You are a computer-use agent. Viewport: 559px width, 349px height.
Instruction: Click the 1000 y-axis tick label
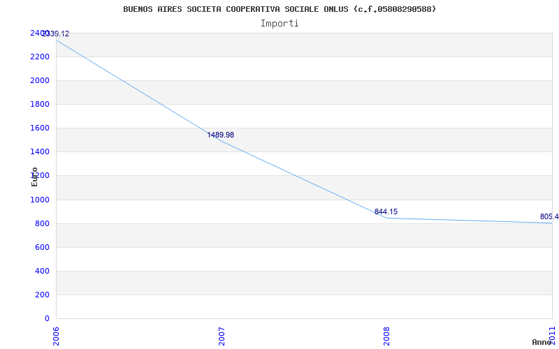point(40,200)
